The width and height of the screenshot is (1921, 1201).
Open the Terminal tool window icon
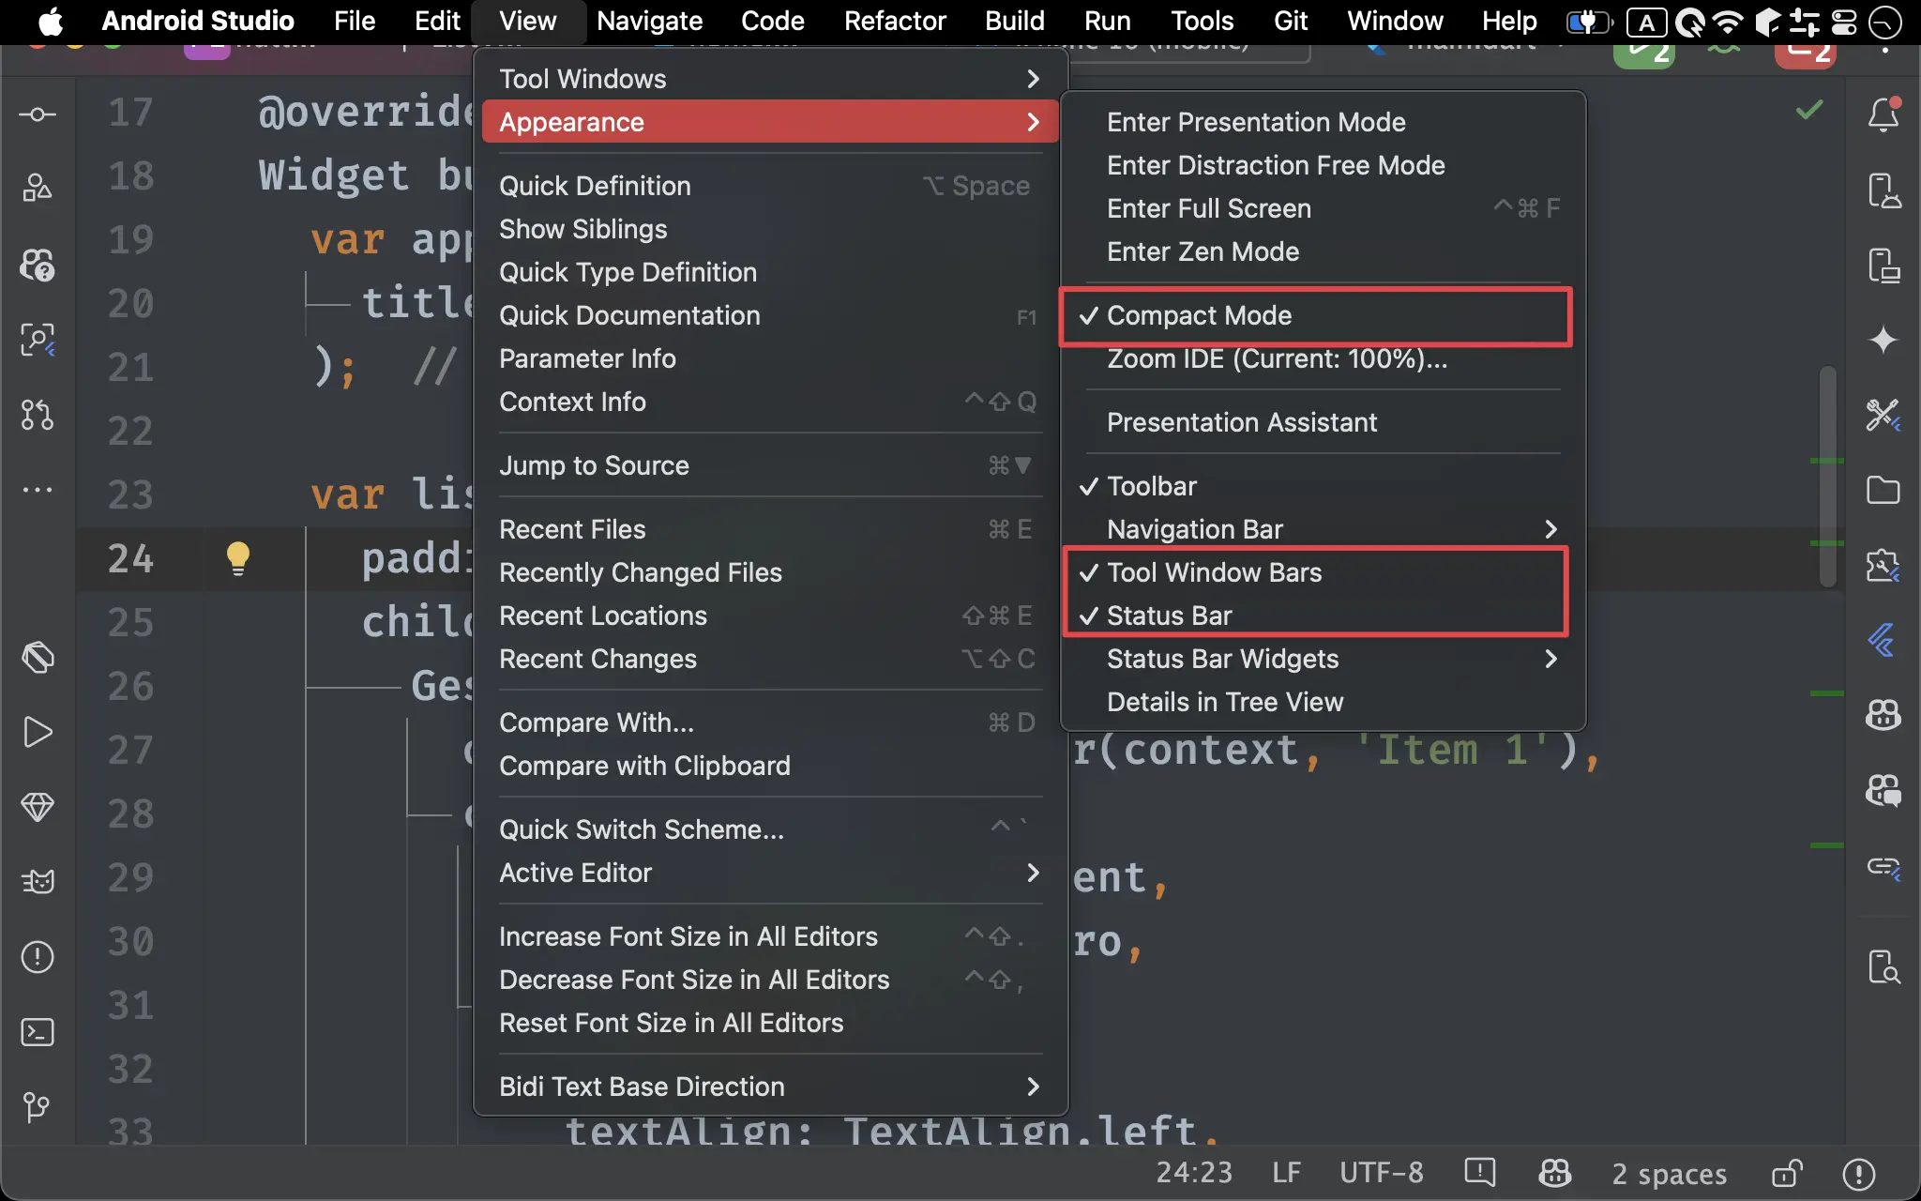coord(38,1032)
